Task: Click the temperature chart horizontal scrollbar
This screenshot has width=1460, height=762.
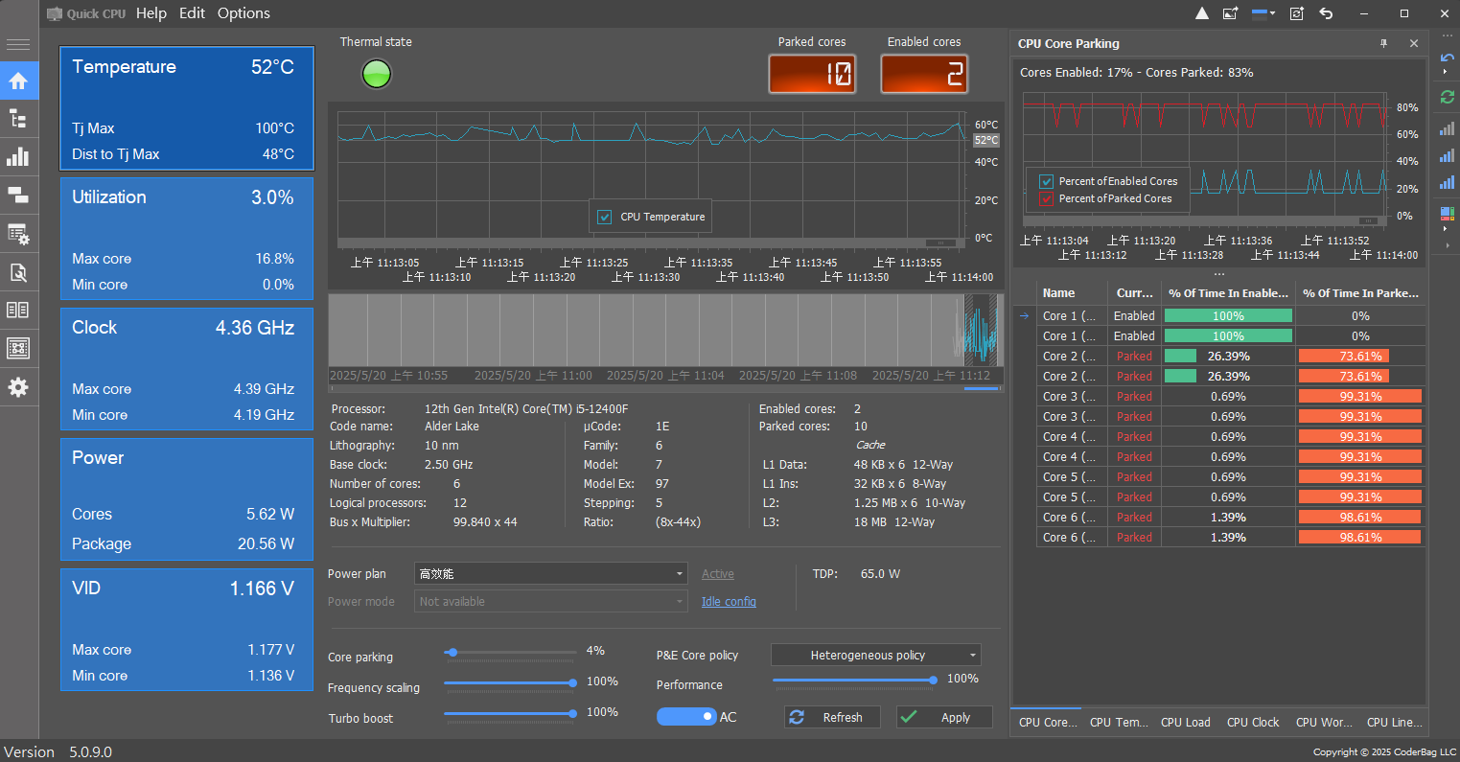Action: click(652, 242)
